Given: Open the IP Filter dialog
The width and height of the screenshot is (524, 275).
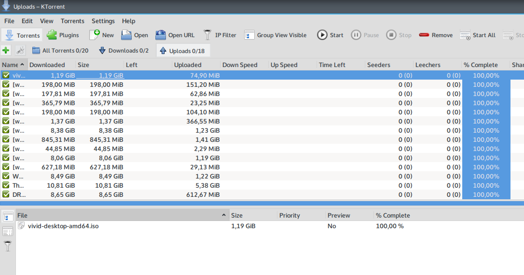Looking at the screenshot, I should coord(220,35).
